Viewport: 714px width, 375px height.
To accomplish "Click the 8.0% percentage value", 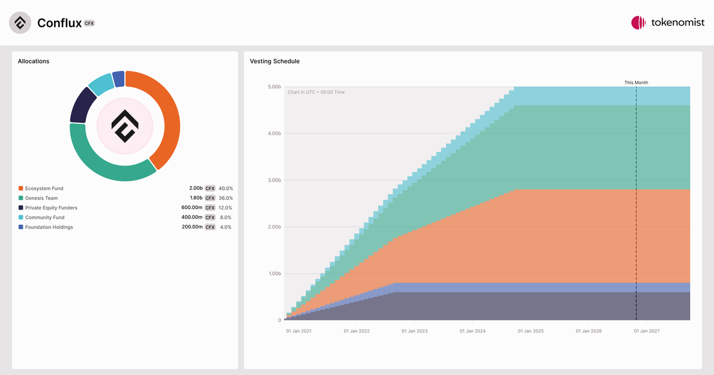I will point(227,217).
